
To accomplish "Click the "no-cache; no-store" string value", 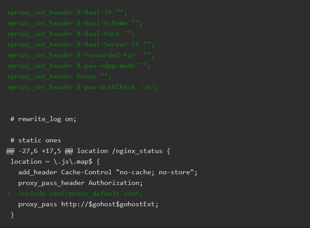I will pyautogui.click(x=156, y=172).
